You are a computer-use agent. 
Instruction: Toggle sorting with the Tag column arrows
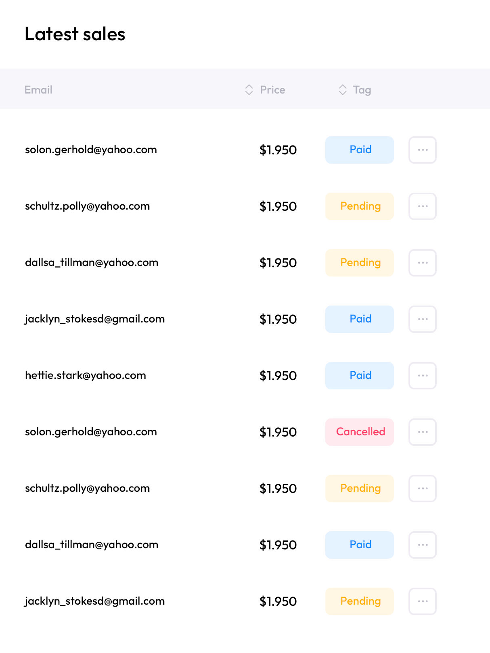click(x=342, y=90)
